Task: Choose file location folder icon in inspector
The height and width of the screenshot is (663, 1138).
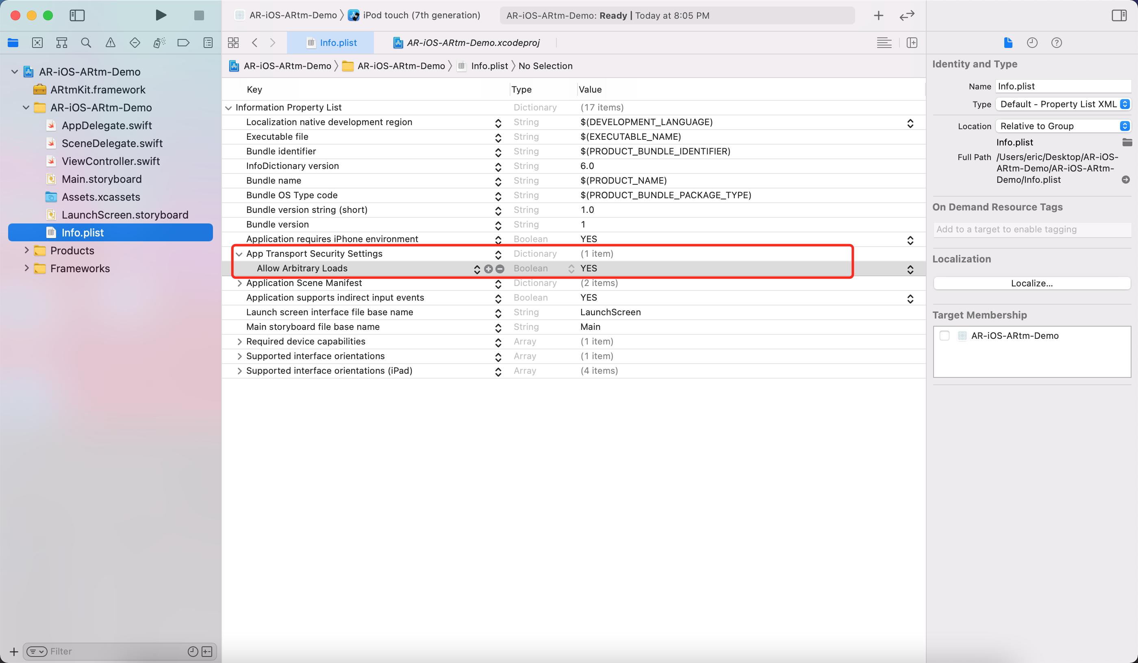Action: (1127, 143)
